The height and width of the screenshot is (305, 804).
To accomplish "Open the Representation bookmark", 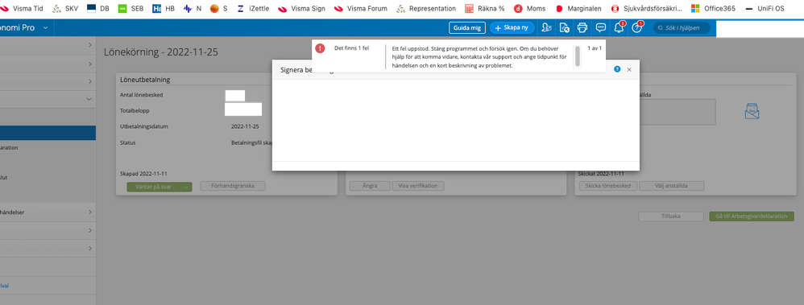I will [x=426, y=8].
